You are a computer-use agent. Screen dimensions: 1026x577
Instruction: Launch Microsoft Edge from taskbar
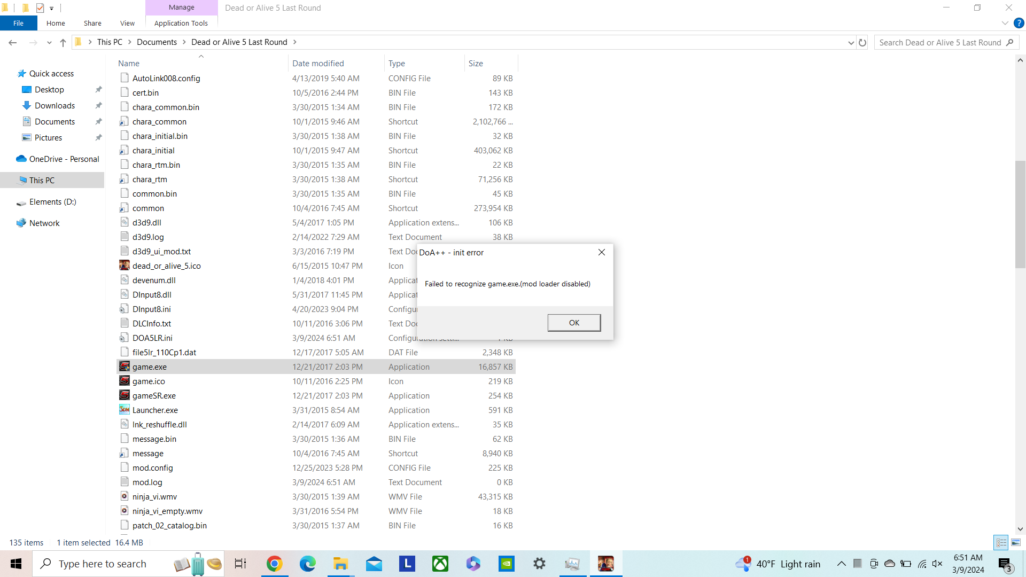[x=307, y=564]
